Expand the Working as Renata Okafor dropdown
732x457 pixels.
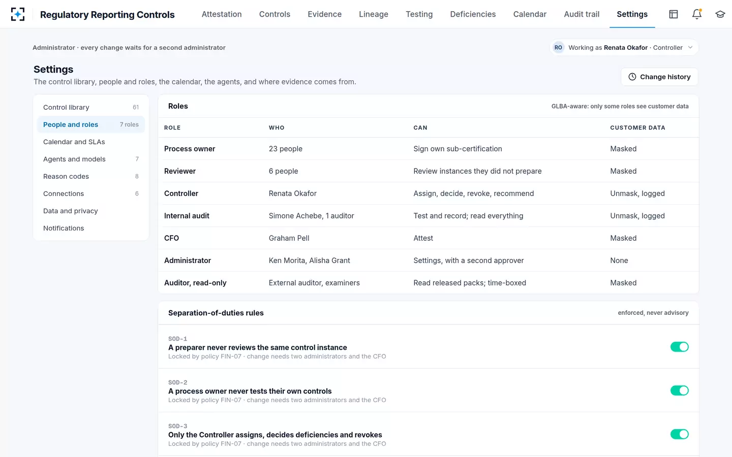coord(624,48)
